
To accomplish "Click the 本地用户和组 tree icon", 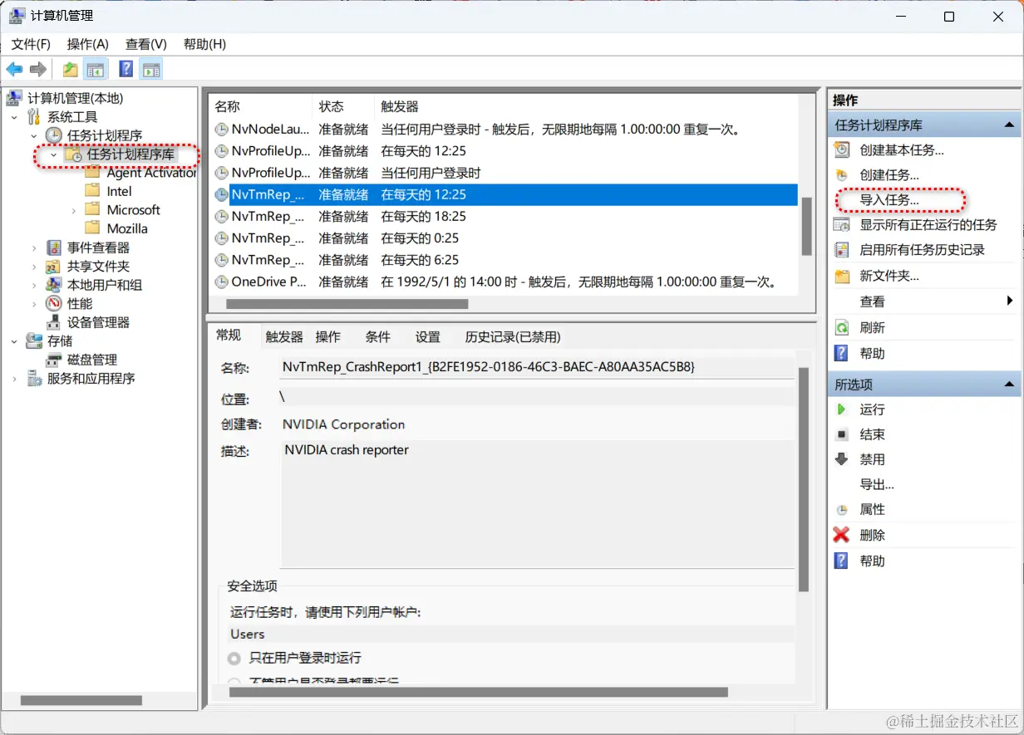I will [x=54, y=285].
